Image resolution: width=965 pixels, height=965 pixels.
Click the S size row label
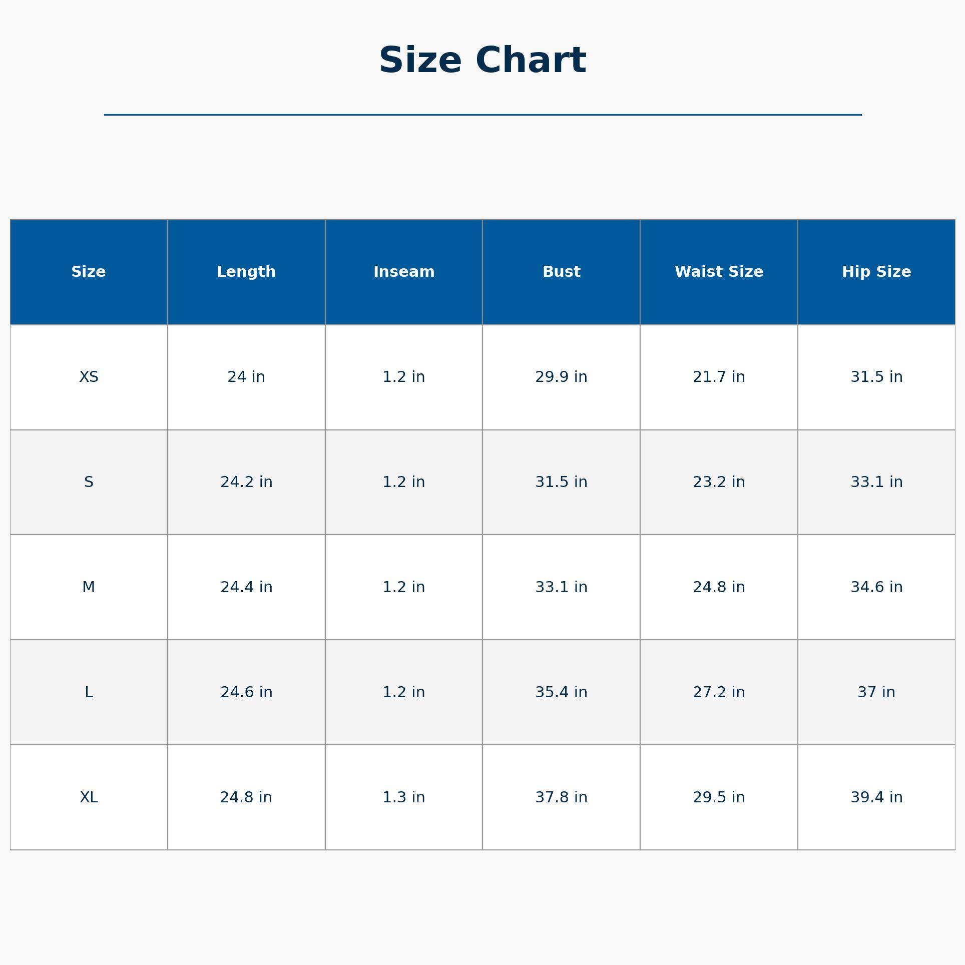click(x=89, y=482)
